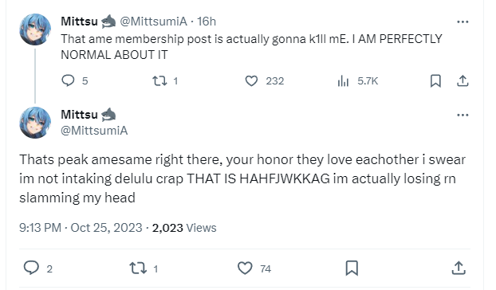Retweet the first tweet about ame membership post
The height and width of the screenshot is (290, 496).
coord(159,81)
